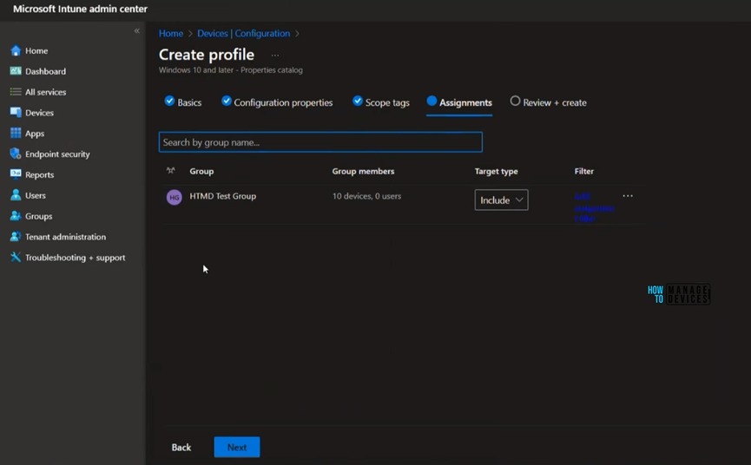Click the Dashboard icon in the sidebar
The image size is (751, 465).
tap(16, 71)
